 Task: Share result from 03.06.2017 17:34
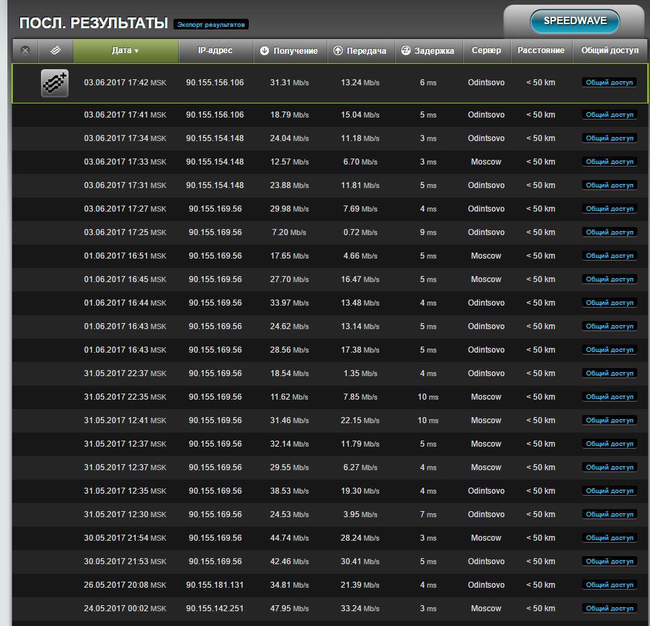pos(610,138)
